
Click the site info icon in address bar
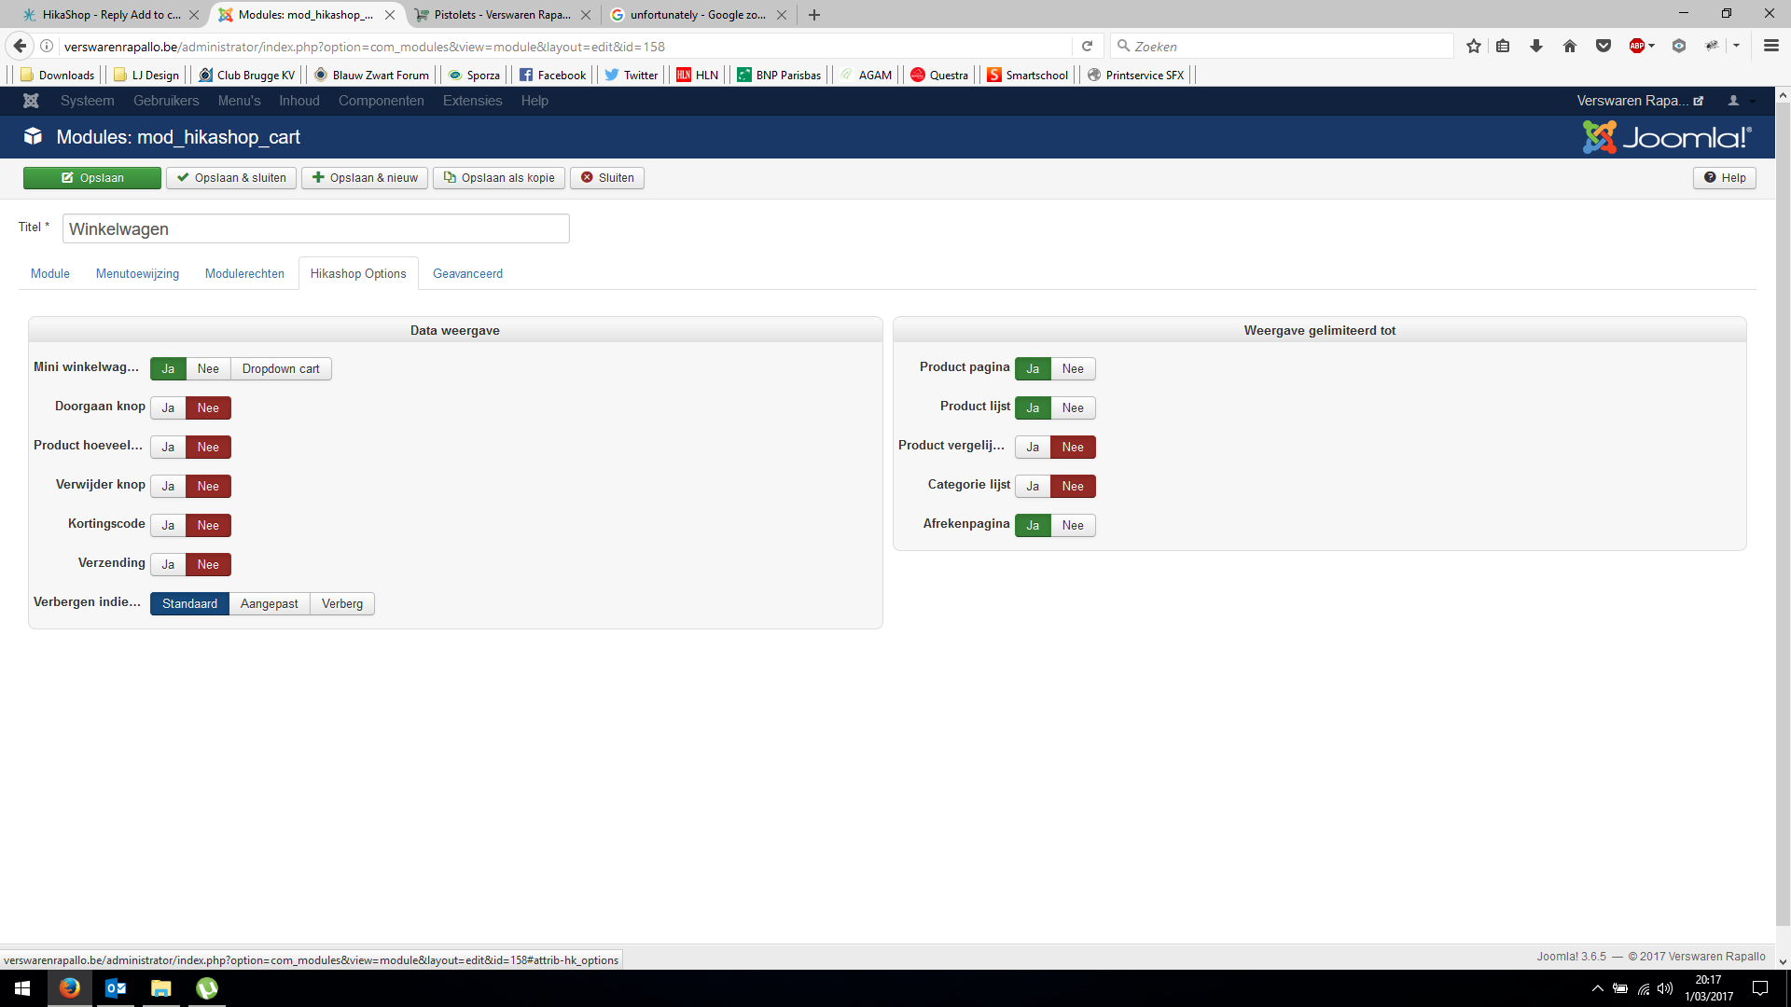pos(47,46)
